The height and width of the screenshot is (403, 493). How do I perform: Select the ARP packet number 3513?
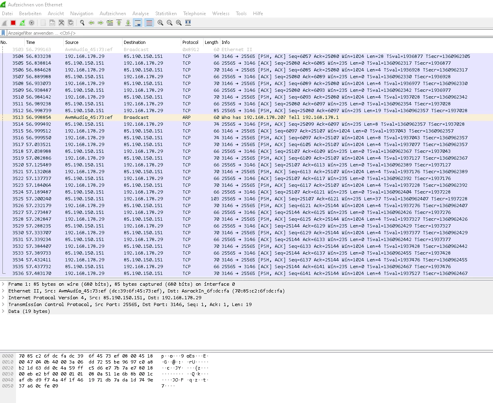[160, 117]
